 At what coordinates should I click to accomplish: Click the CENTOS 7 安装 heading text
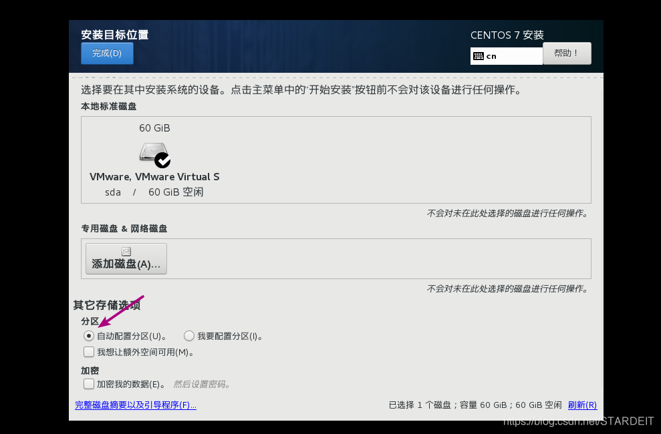[x=507, y=35]
